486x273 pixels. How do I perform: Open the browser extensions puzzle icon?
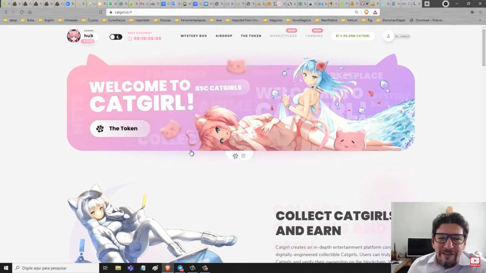(472, 12)
